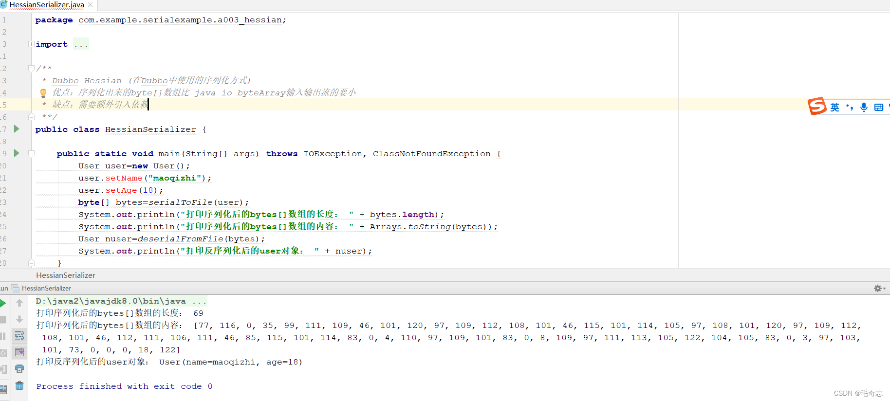890x401 pixels.
Task: Click the HessianSerializer breadcrumb below editor
Action: pyautogui.click(x=66, y=275)
